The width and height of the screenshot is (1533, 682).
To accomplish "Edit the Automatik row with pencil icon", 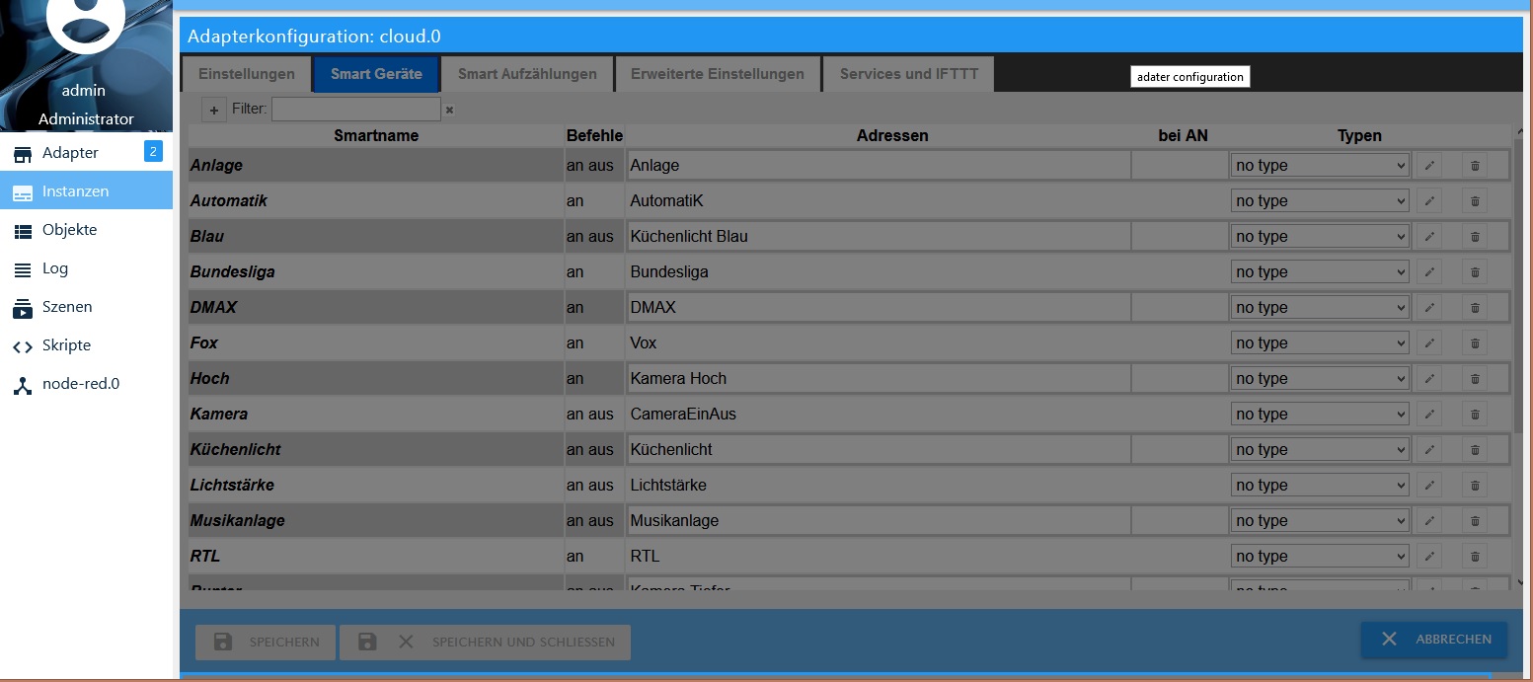I will [x=1428, y=201].
